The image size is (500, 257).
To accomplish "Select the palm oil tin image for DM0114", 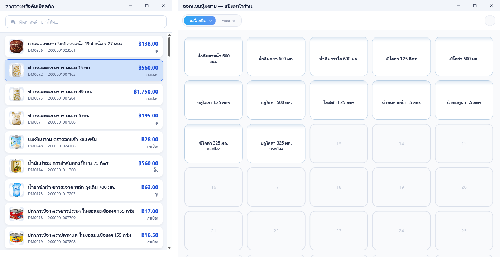I will 16,166.
